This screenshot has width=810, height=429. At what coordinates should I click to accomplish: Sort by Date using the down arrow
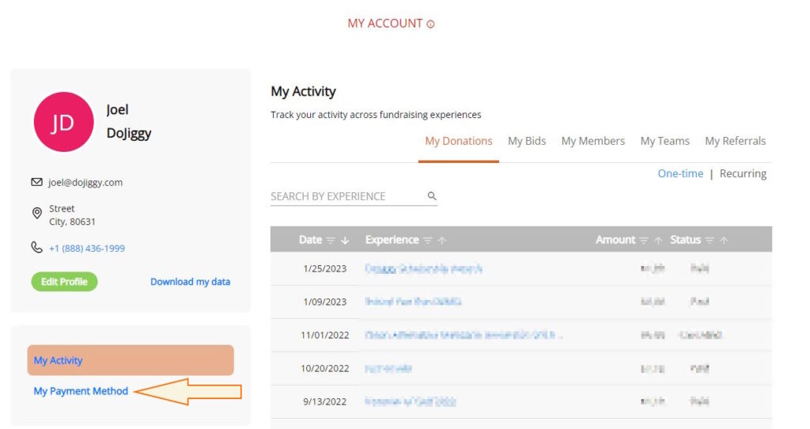(x=345, y=241)
